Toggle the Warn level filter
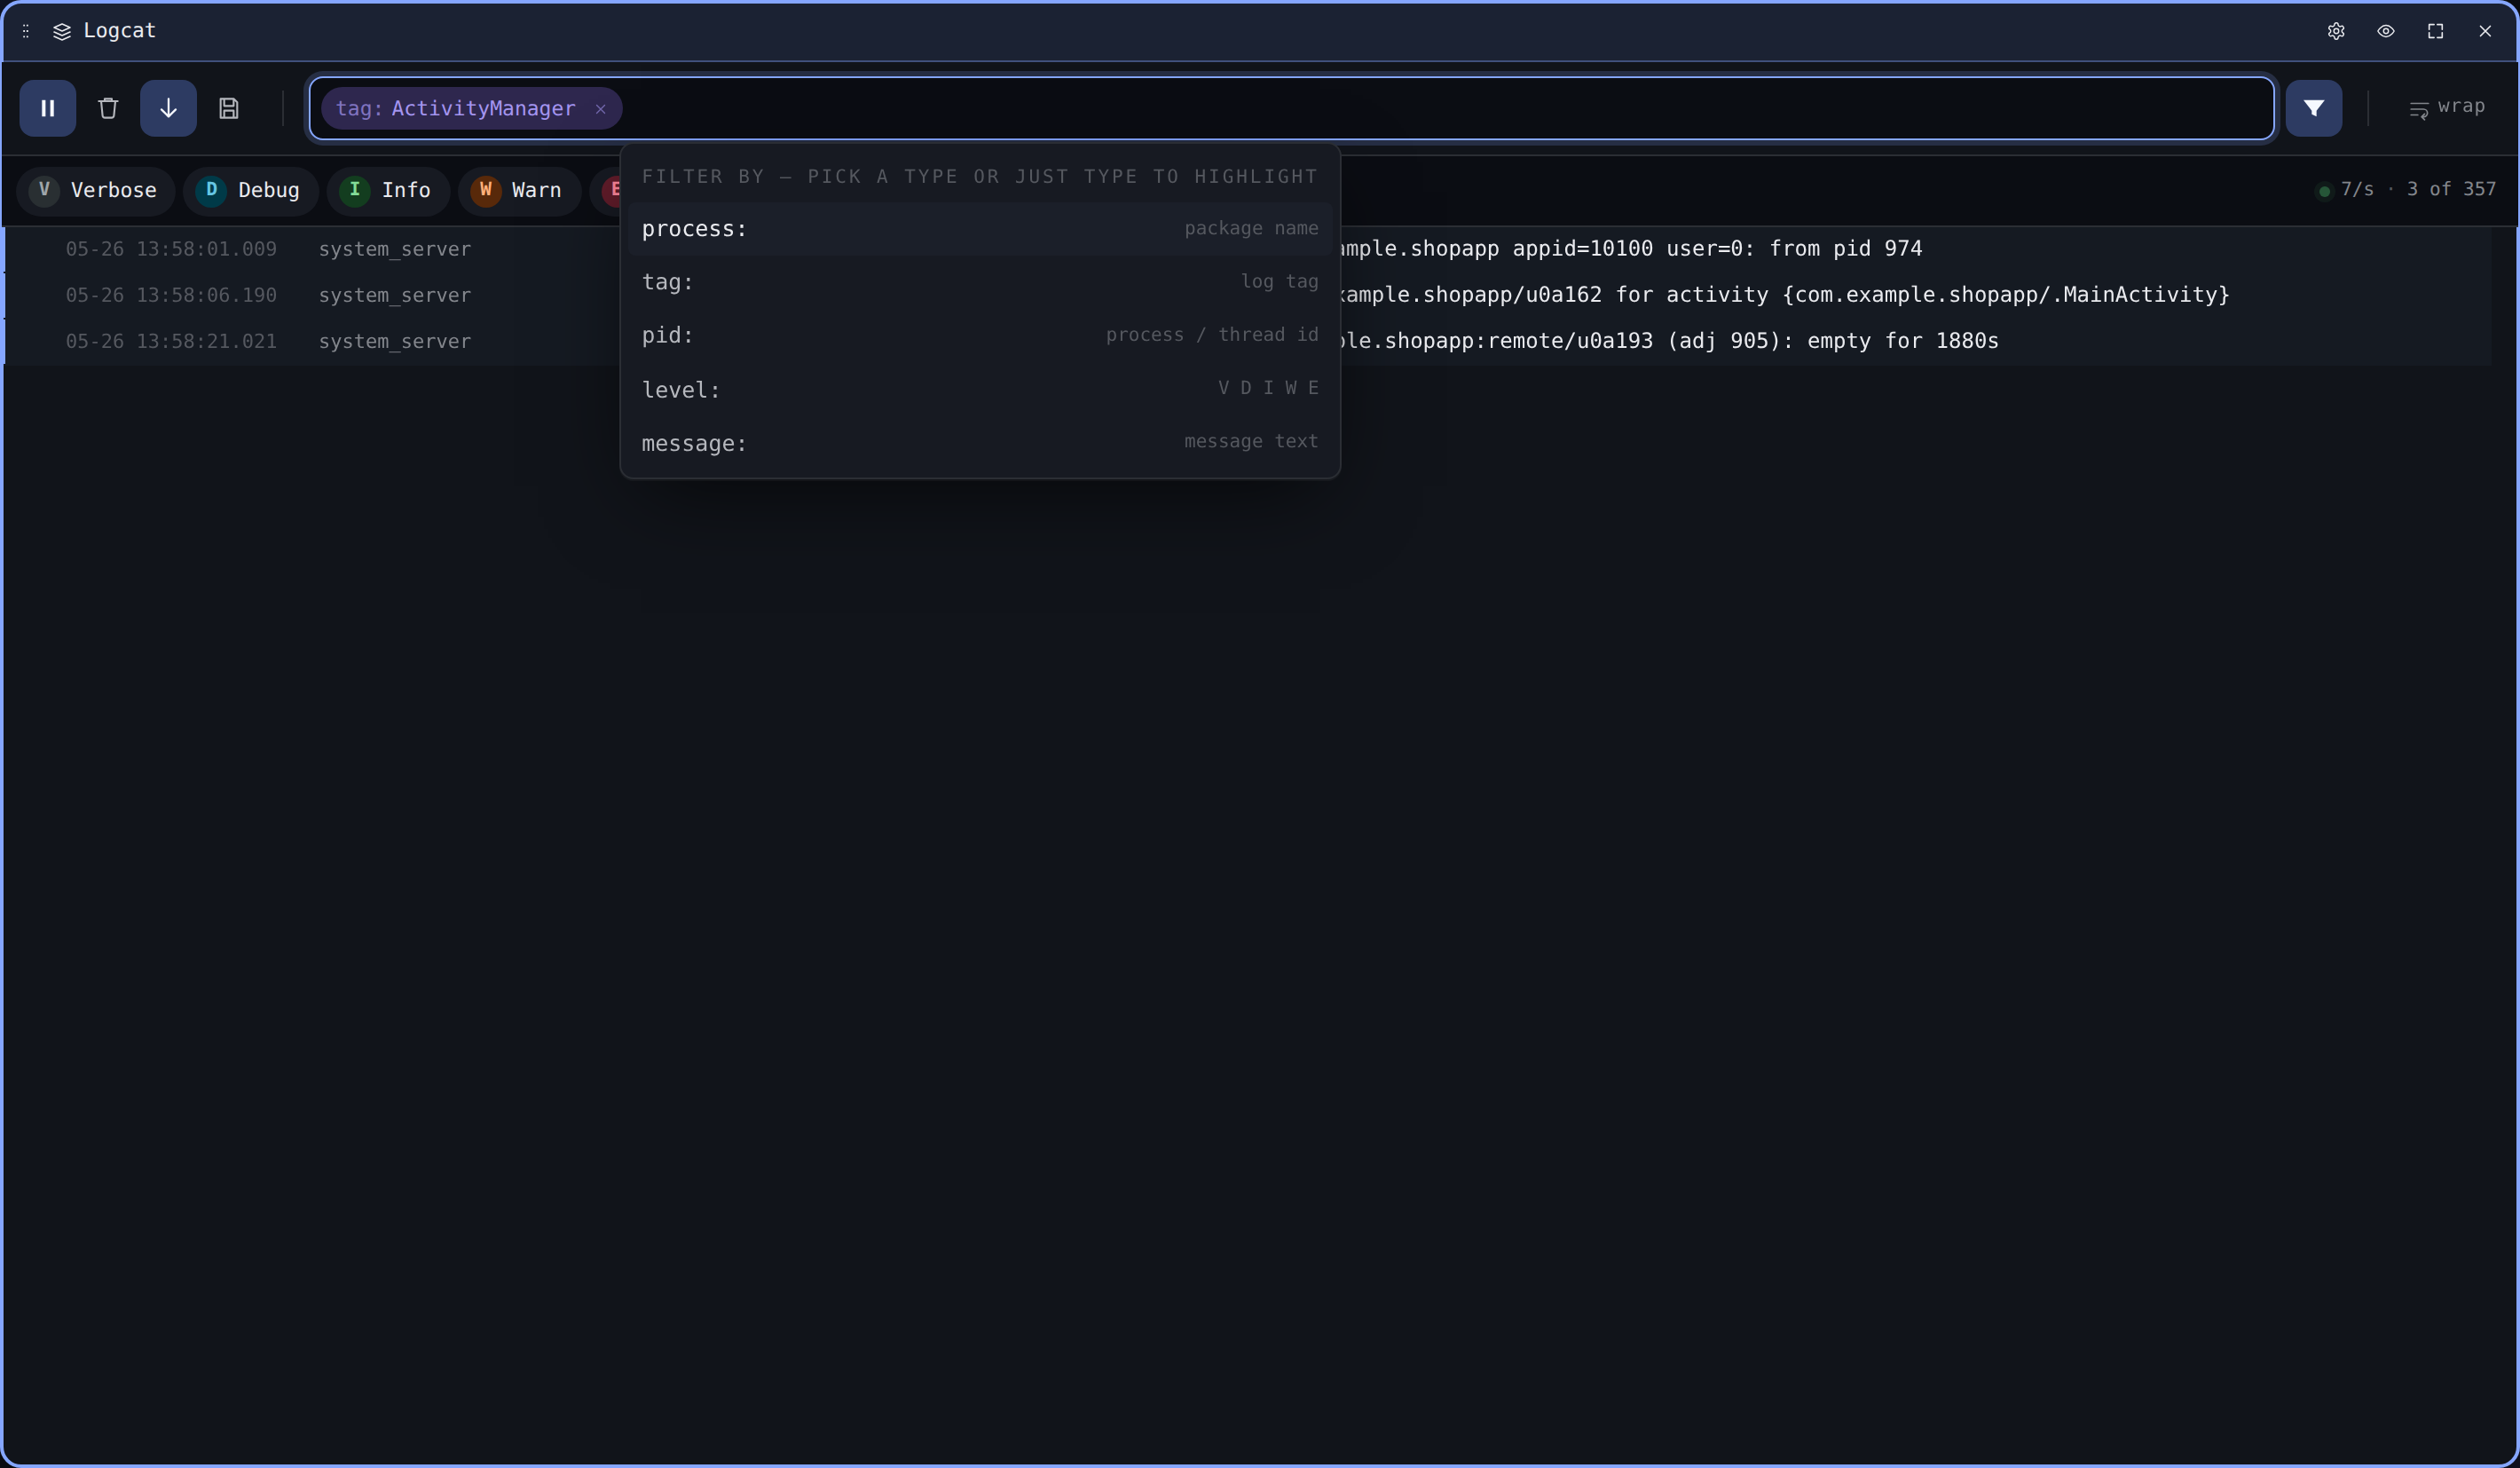Viewport: 2520px width, 1468px height. coord(519,190)
